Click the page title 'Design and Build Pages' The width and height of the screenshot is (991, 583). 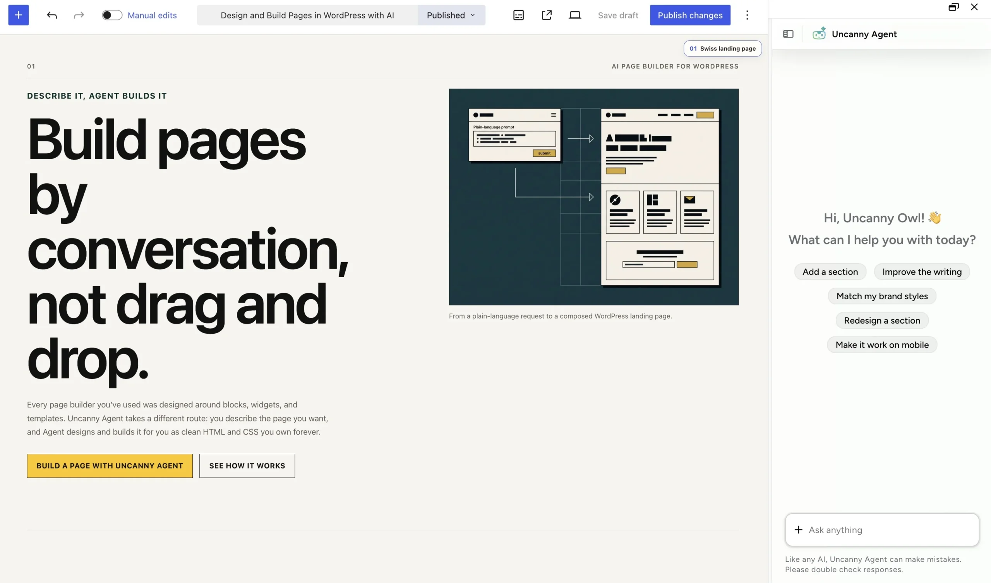coord(307,15)
